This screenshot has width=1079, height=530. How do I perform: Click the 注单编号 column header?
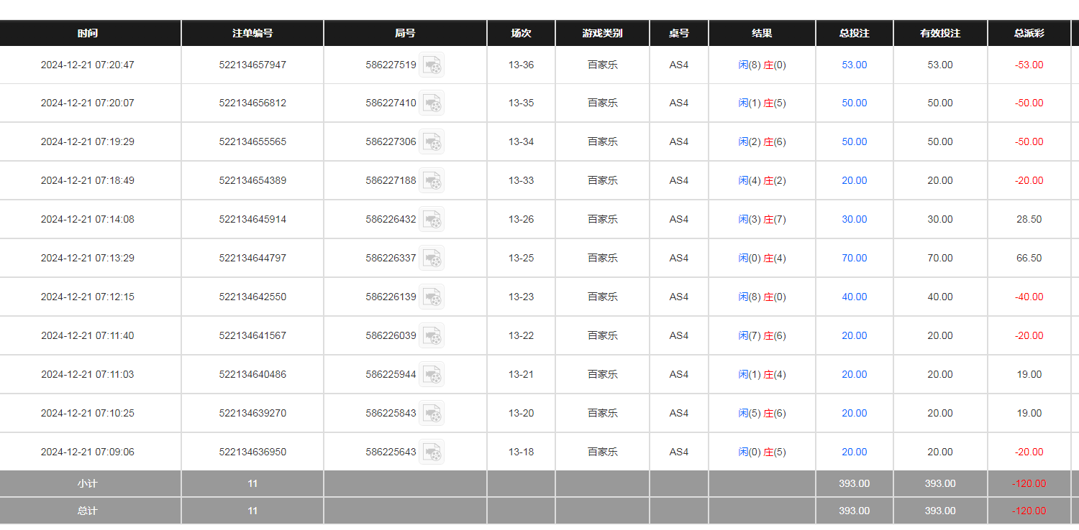(252, 33)
